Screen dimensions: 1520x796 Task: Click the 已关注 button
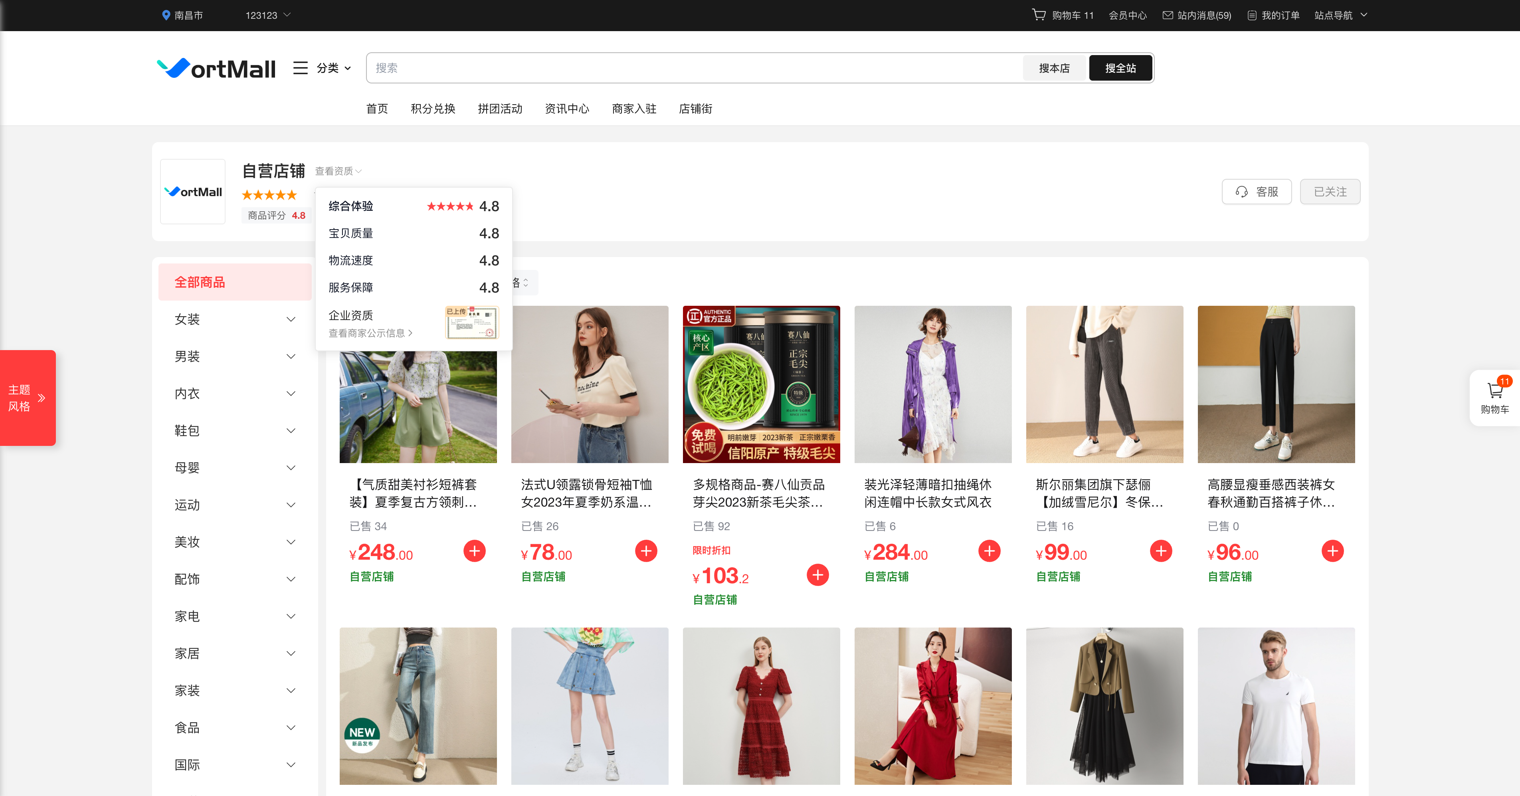pyautogui.click(x=1330, y=192)
